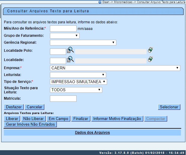The width and height of the screenshot is (186, 155).
Task: Click the Em Campo button
Action: click(59, 119)
